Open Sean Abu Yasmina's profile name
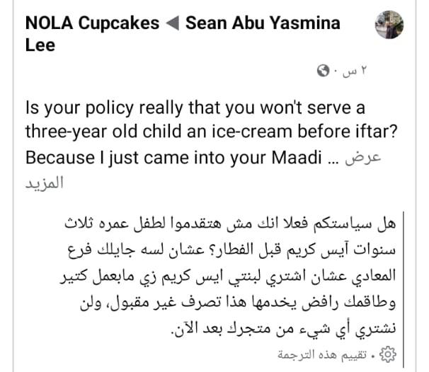Viewport: 429px width, 372px height. [x=263, y=23]
